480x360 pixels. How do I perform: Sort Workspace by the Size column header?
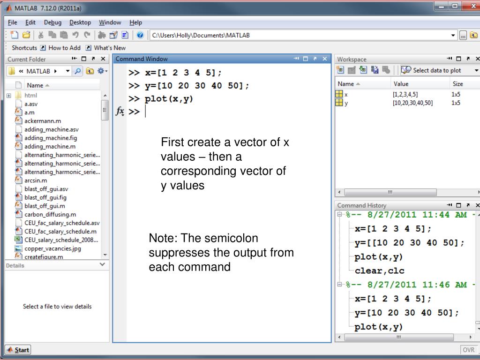(465, 84)
